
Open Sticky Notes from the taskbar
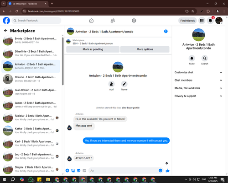39,179
